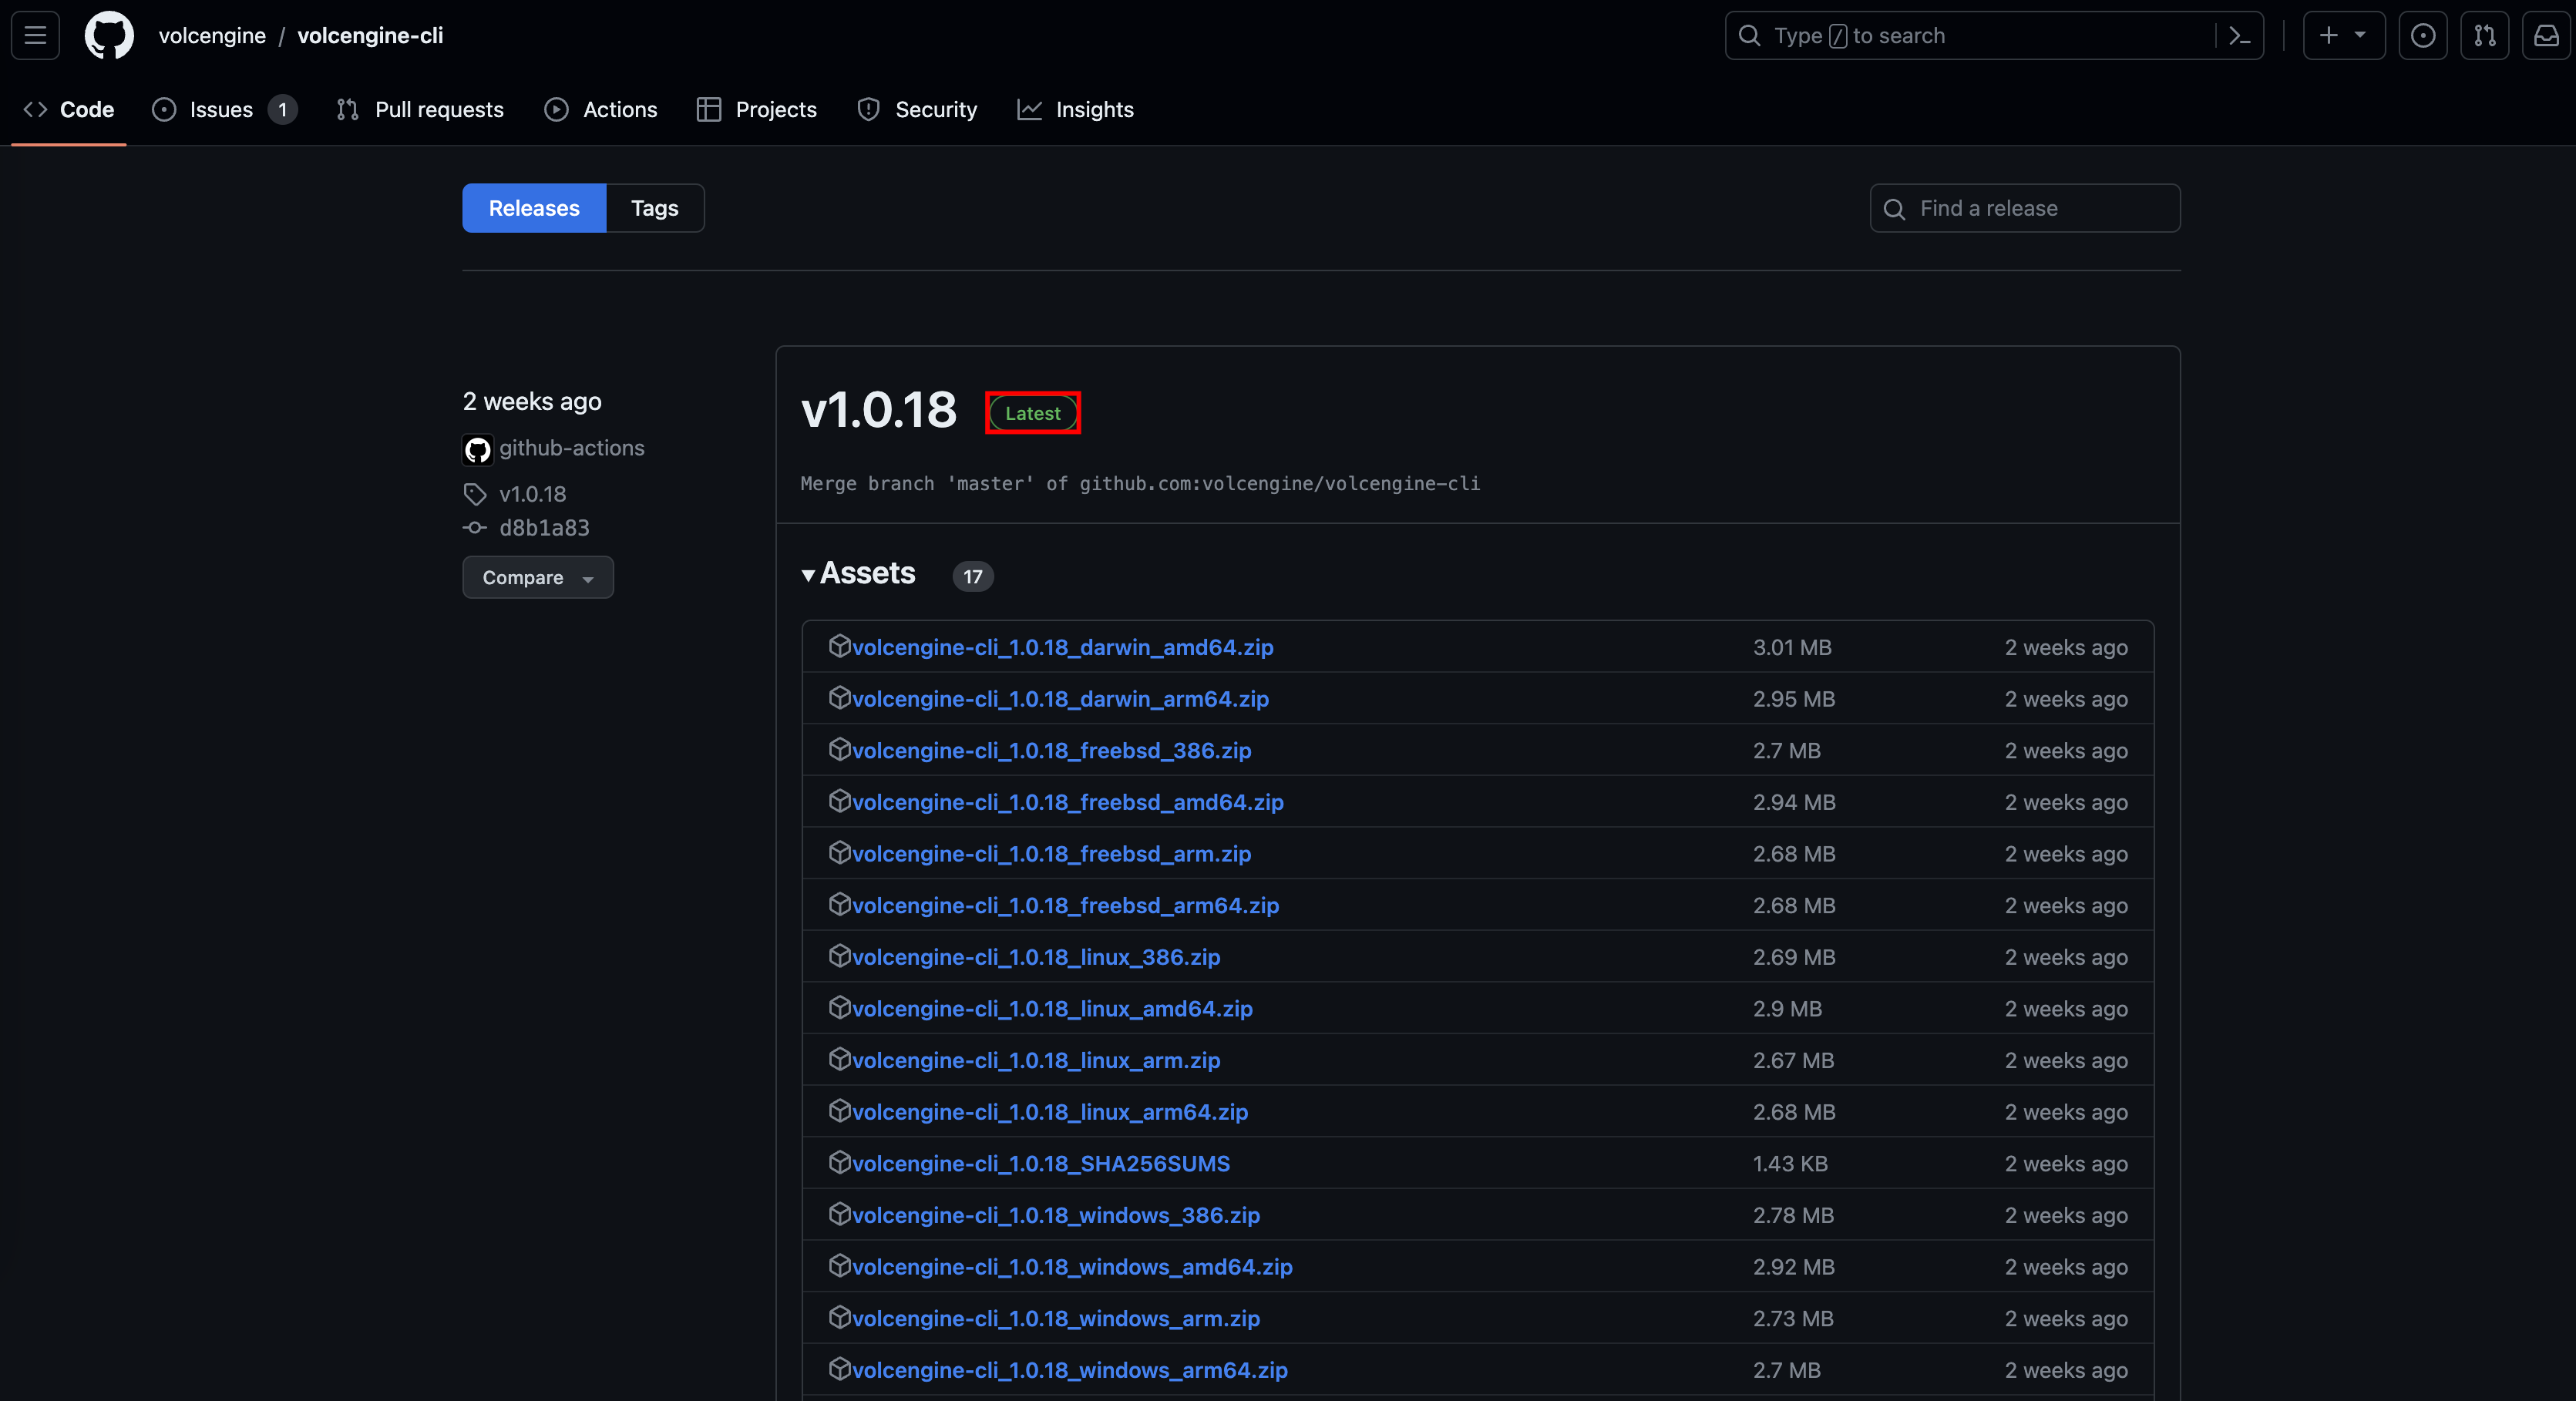The width and height of the screenshot is (2576, 1401).
Task: Download volcengine-cli_1.0.18_windows_386.zip
Action: (x=1056, y=1216)
